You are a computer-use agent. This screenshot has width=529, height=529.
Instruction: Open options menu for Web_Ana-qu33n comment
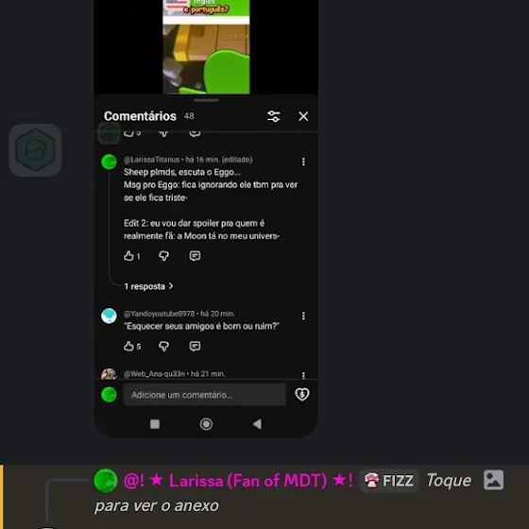(x=303, y=375)
